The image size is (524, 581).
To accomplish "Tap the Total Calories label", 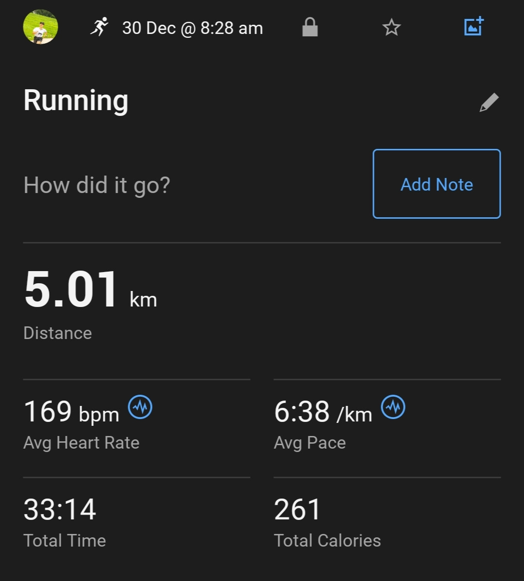I will pos(327,541).
